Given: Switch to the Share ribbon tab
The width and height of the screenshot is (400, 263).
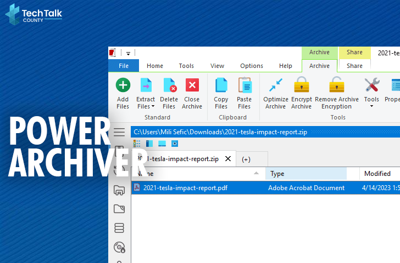Looking at the screenshot, I should point(354,66).
